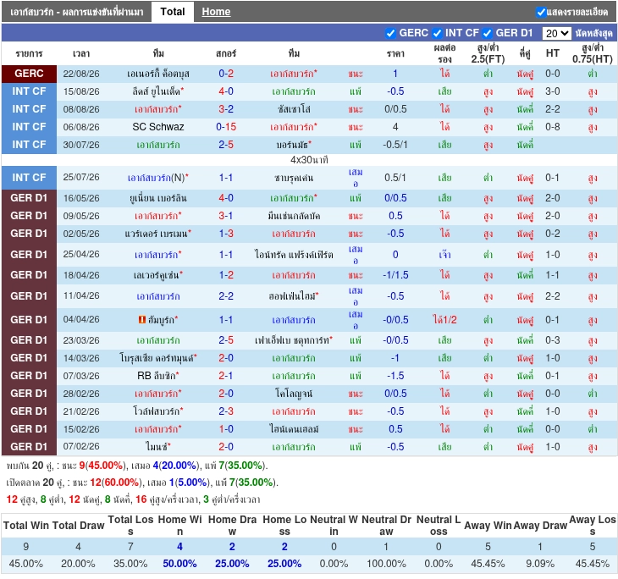This screenshot has height=579, width=618.
Task: Click the GERC league label on 22/08/26
Action: pyautogui.click(x=29, y=74)
